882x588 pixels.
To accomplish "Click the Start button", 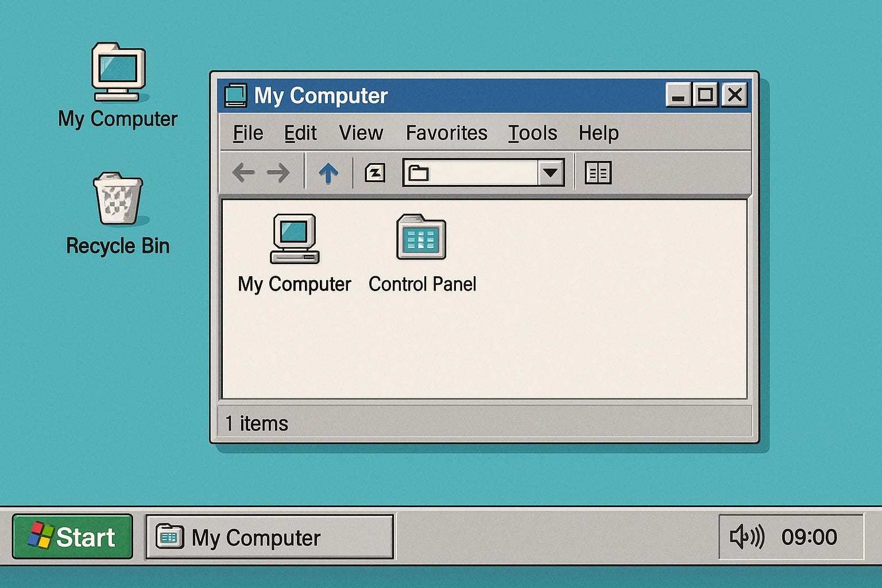I will 72,536.
